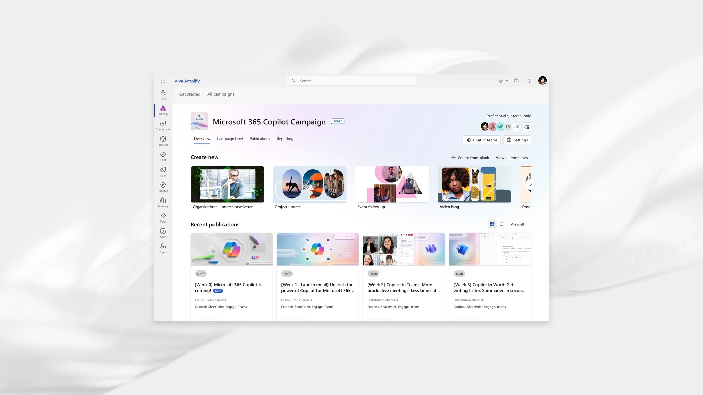Open the settings gear in the top bar
The width and height of the screenshot is (703, 395).
[516, 81]
